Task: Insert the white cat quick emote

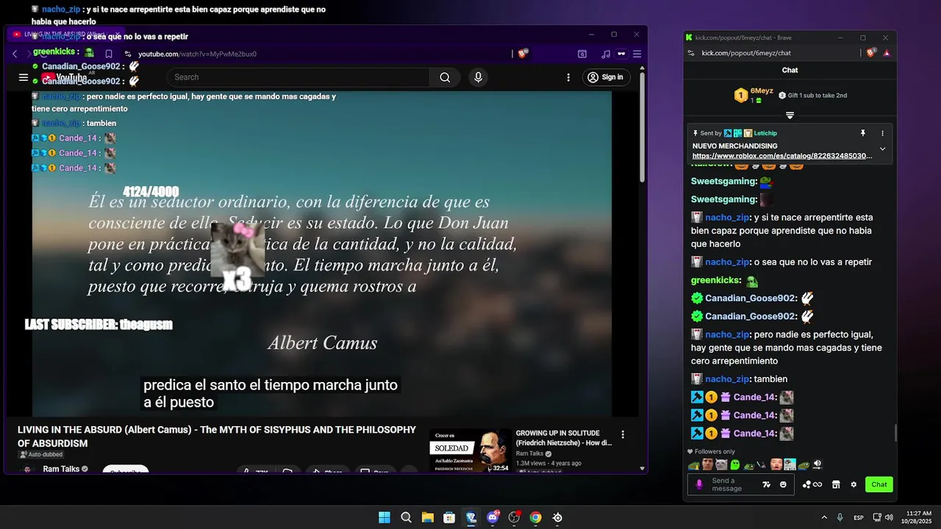Action: point(721,464)
